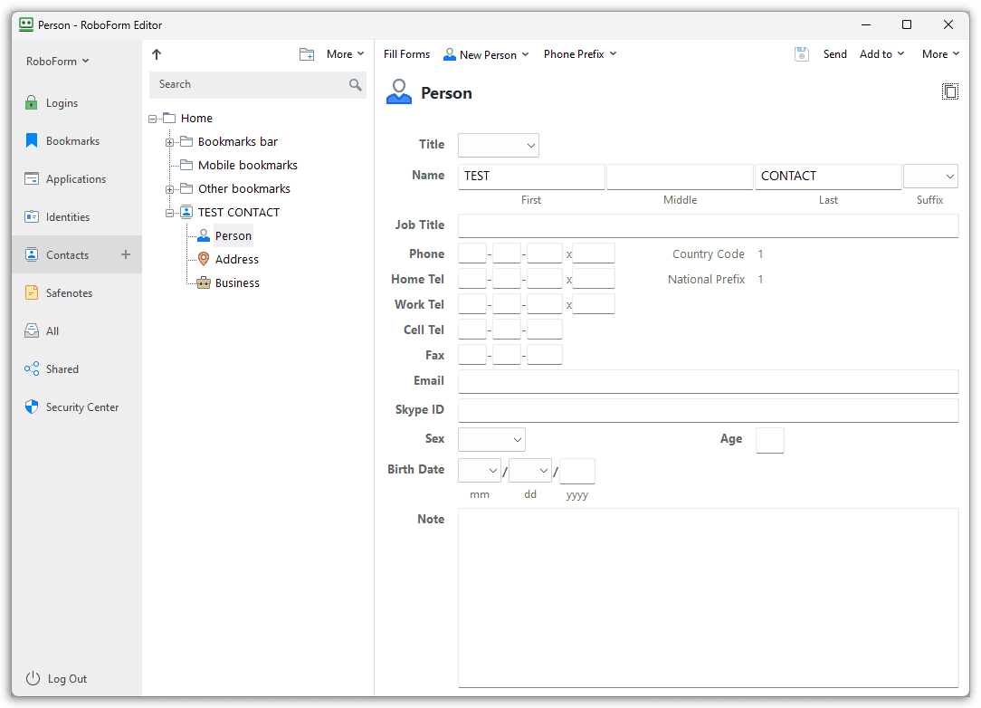Select the Business item in the tree

pos(237,283)
